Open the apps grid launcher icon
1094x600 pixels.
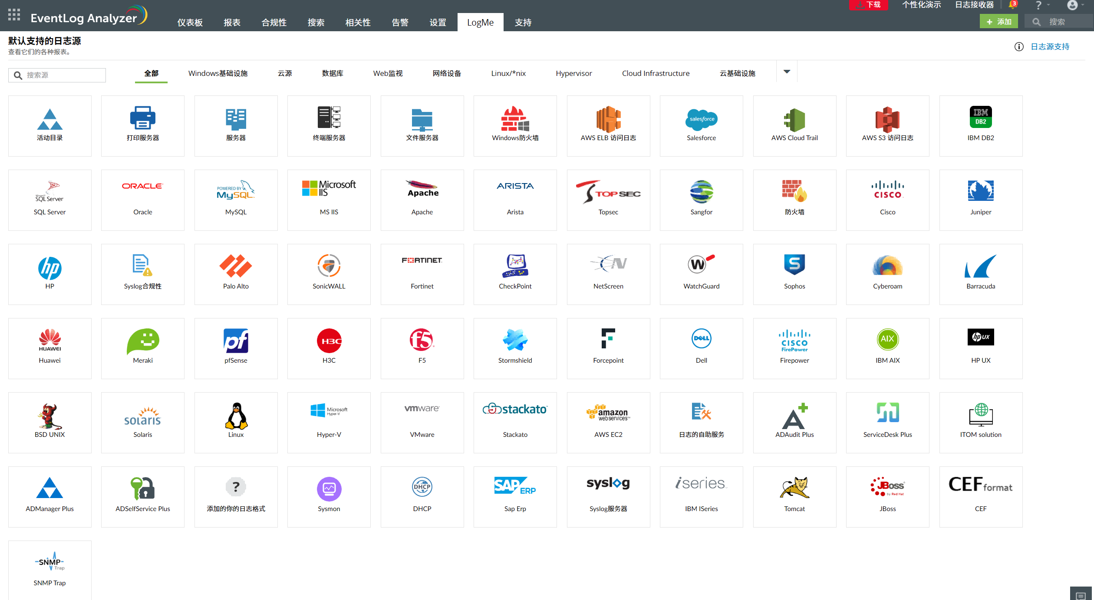[14, 15]
